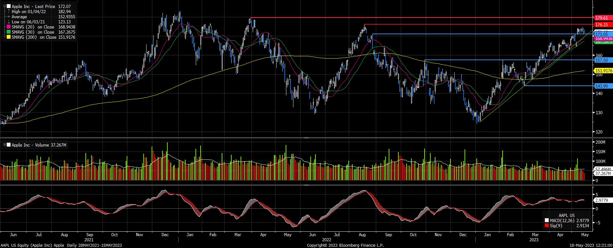Click the magenta SMAVG (20) color swatch
The width and height of the screenshot is (613, 248).
(x=9, y=27)
